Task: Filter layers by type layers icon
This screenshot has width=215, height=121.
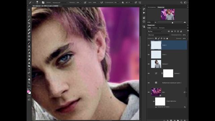Action: point(175,31)
